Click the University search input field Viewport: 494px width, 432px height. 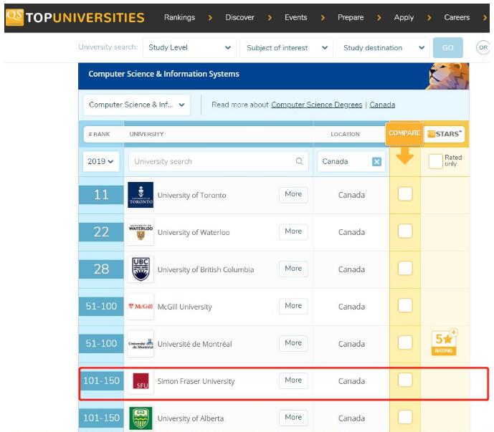pos(212,162)
